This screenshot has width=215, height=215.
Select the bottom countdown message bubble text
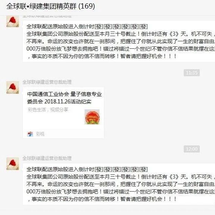tap(119, 184)
